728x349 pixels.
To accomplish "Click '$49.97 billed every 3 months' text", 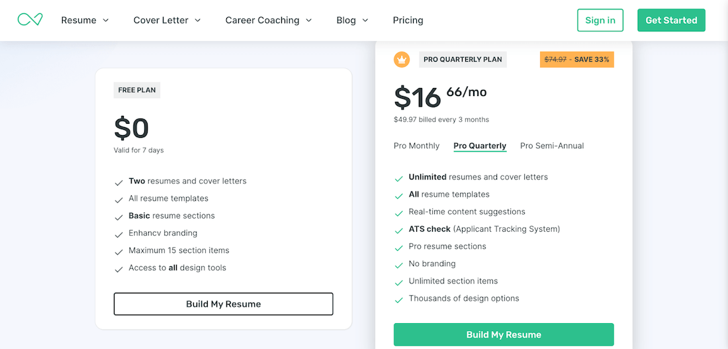I will pos(441,119).
